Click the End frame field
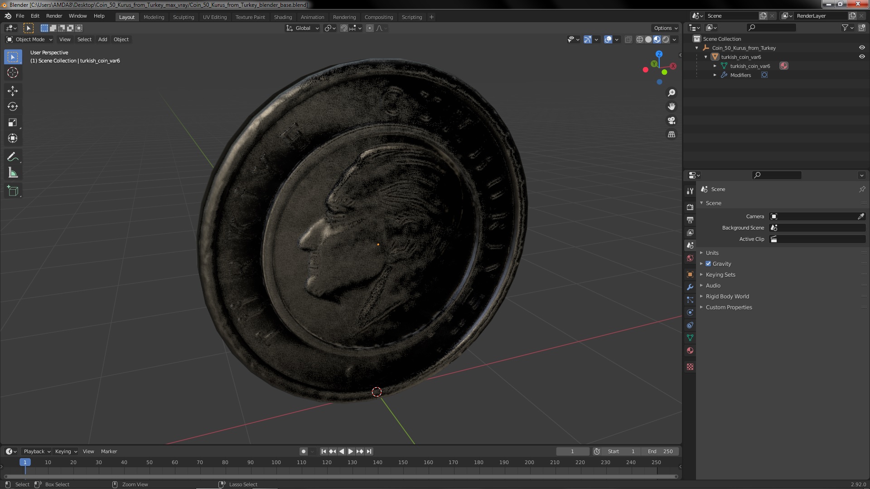Viewport: 870px width, 489px height. 660,451
